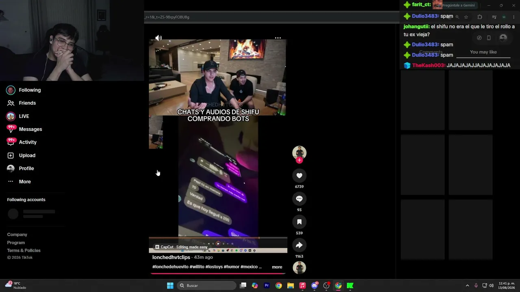520x292 pixels.
Task: Click the CapCut Editing made easy tag
Action: [x=181, y=247]
